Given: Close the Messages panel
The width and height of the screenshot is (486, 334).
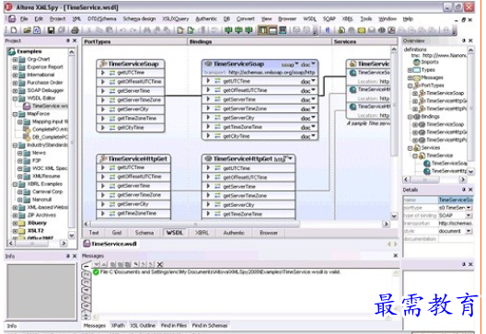Looking at the screenshot, I should click(x=396, y=256).
